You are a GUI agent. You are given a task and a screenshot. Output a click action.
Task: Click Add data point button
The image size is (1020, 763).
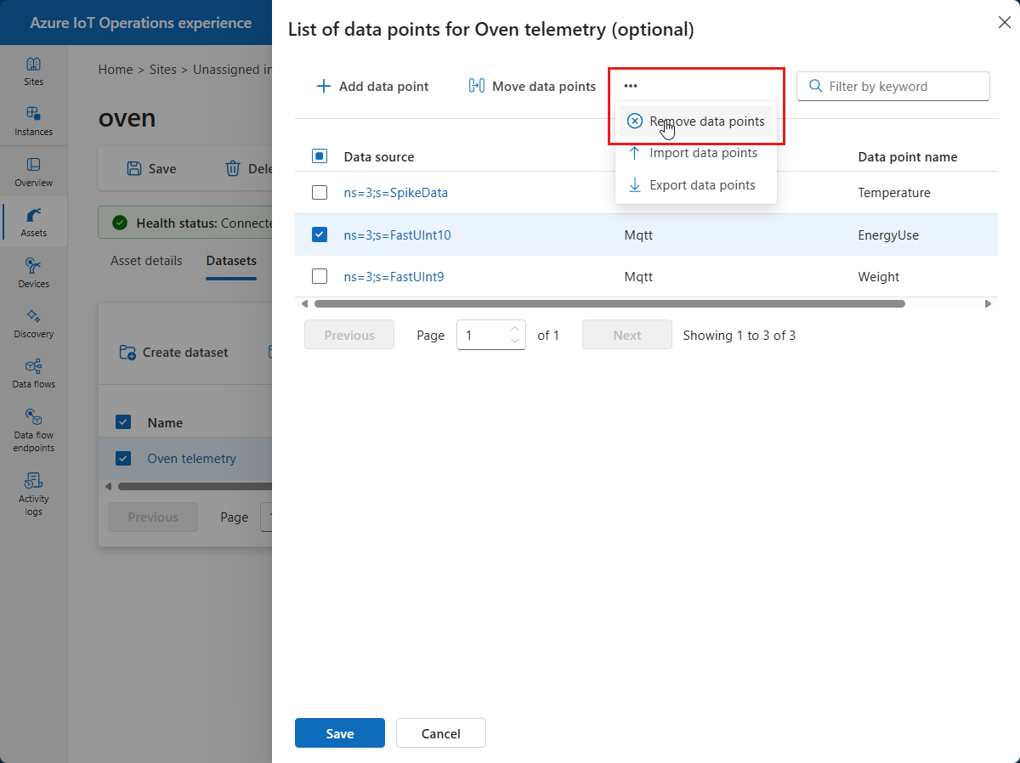372,86
